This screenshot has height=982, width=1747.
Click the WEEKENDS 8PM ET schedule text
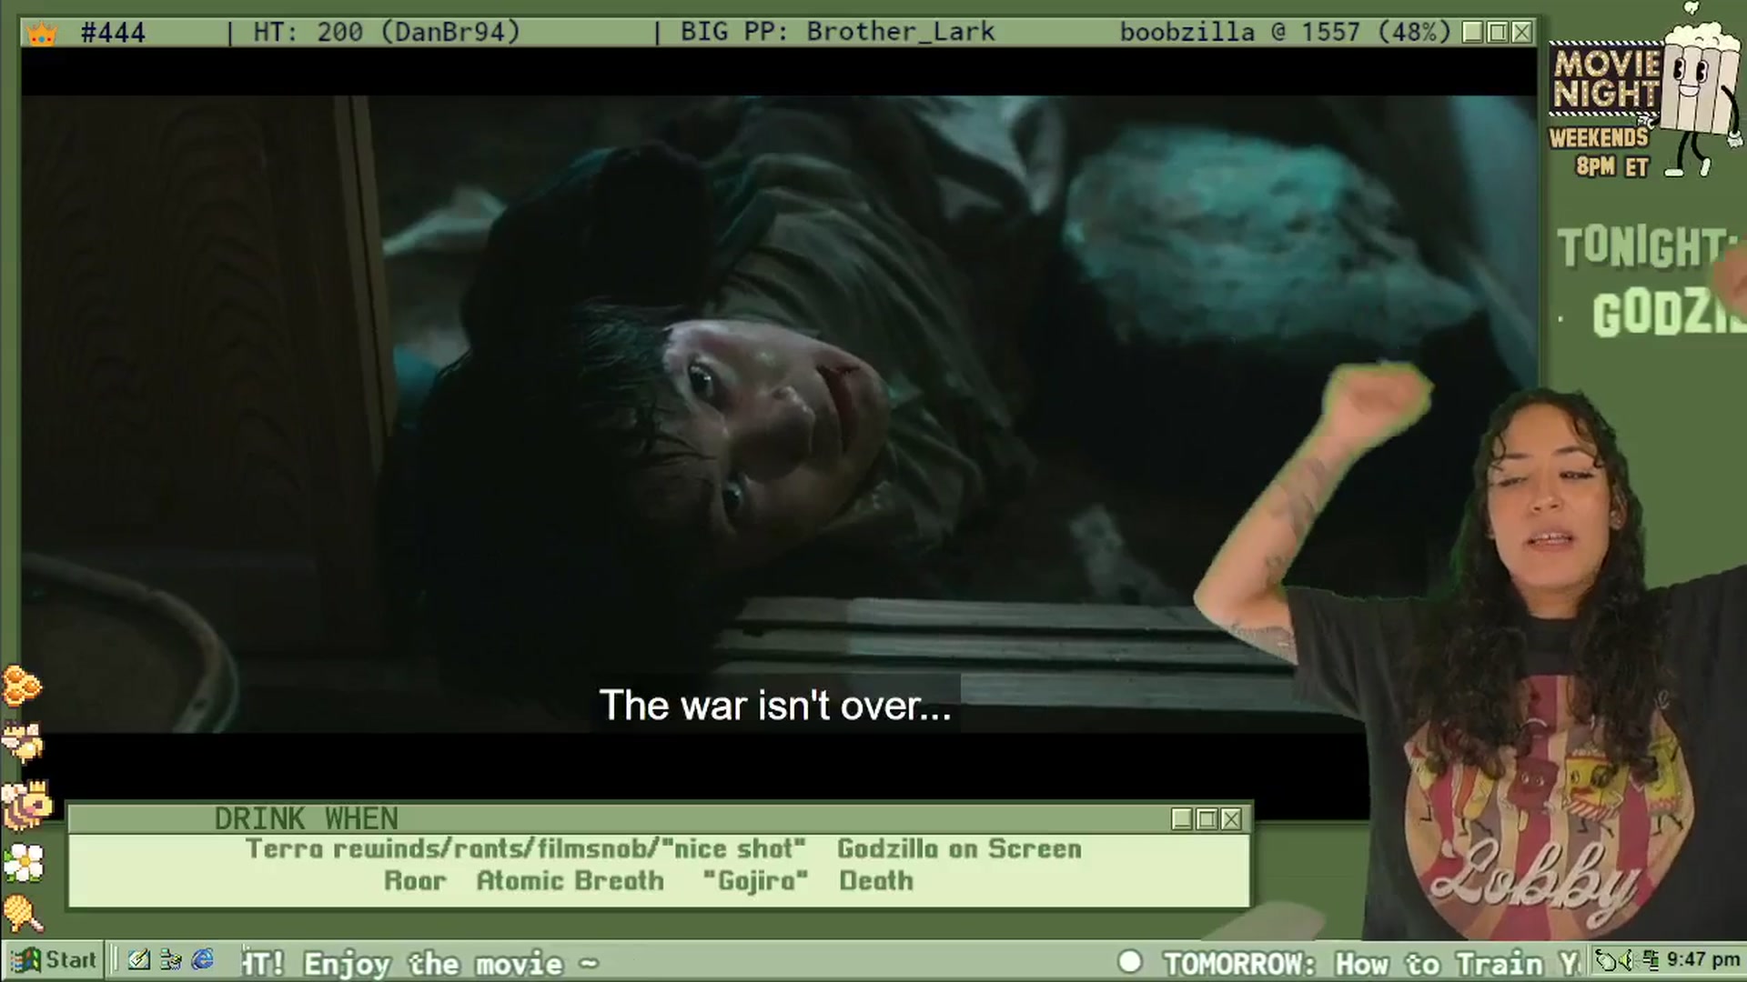tap(1600, 153)
